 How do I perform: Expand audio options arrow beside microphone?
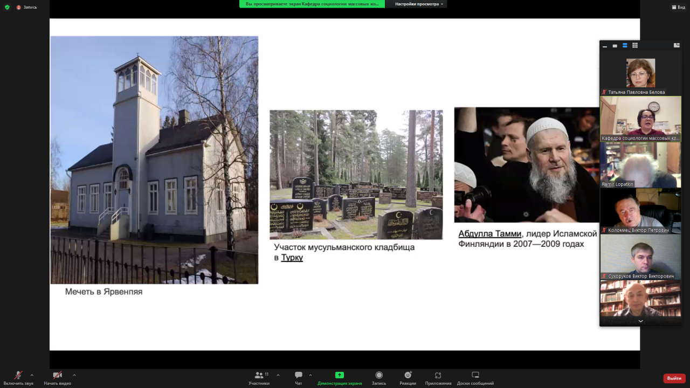tap(32, 375)
